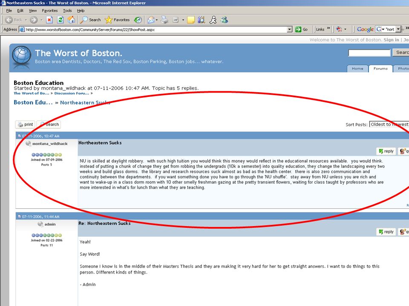Screen dimensions: 409x306
Task: Expand the Edit button dropdown arrow
Action: point(183,20)
